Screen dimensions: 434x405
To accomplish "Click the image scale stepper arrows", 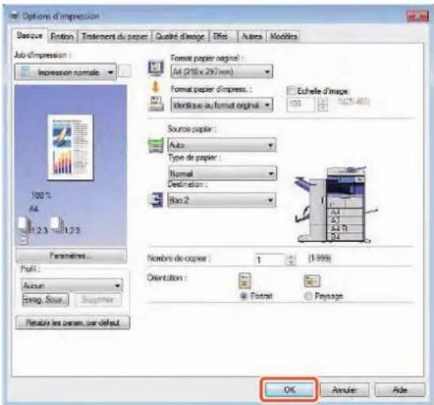I will tap(322, 104).
